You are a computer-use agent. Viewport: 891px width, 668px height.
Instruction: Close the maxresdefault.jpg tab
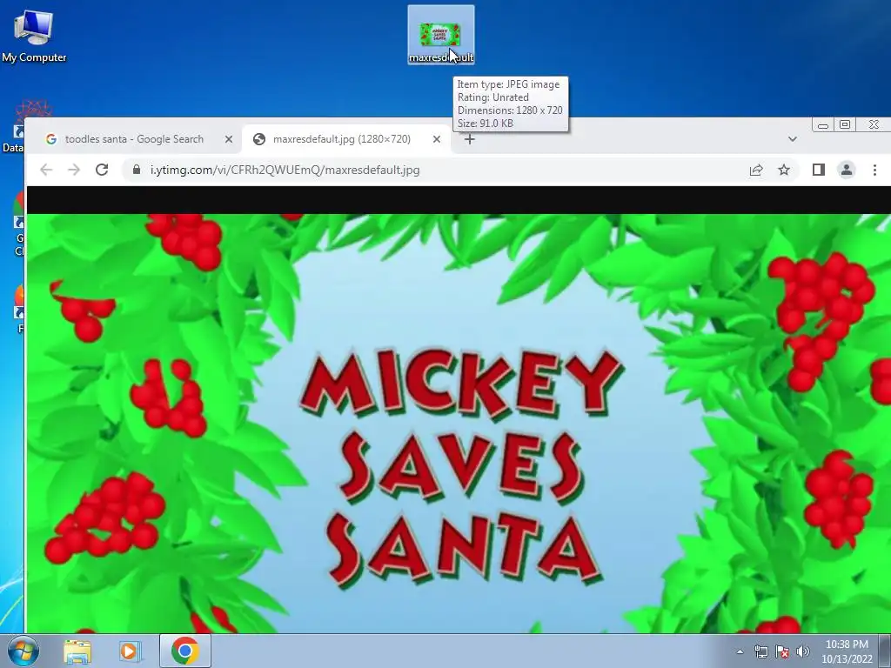click(x=437, y=139)
